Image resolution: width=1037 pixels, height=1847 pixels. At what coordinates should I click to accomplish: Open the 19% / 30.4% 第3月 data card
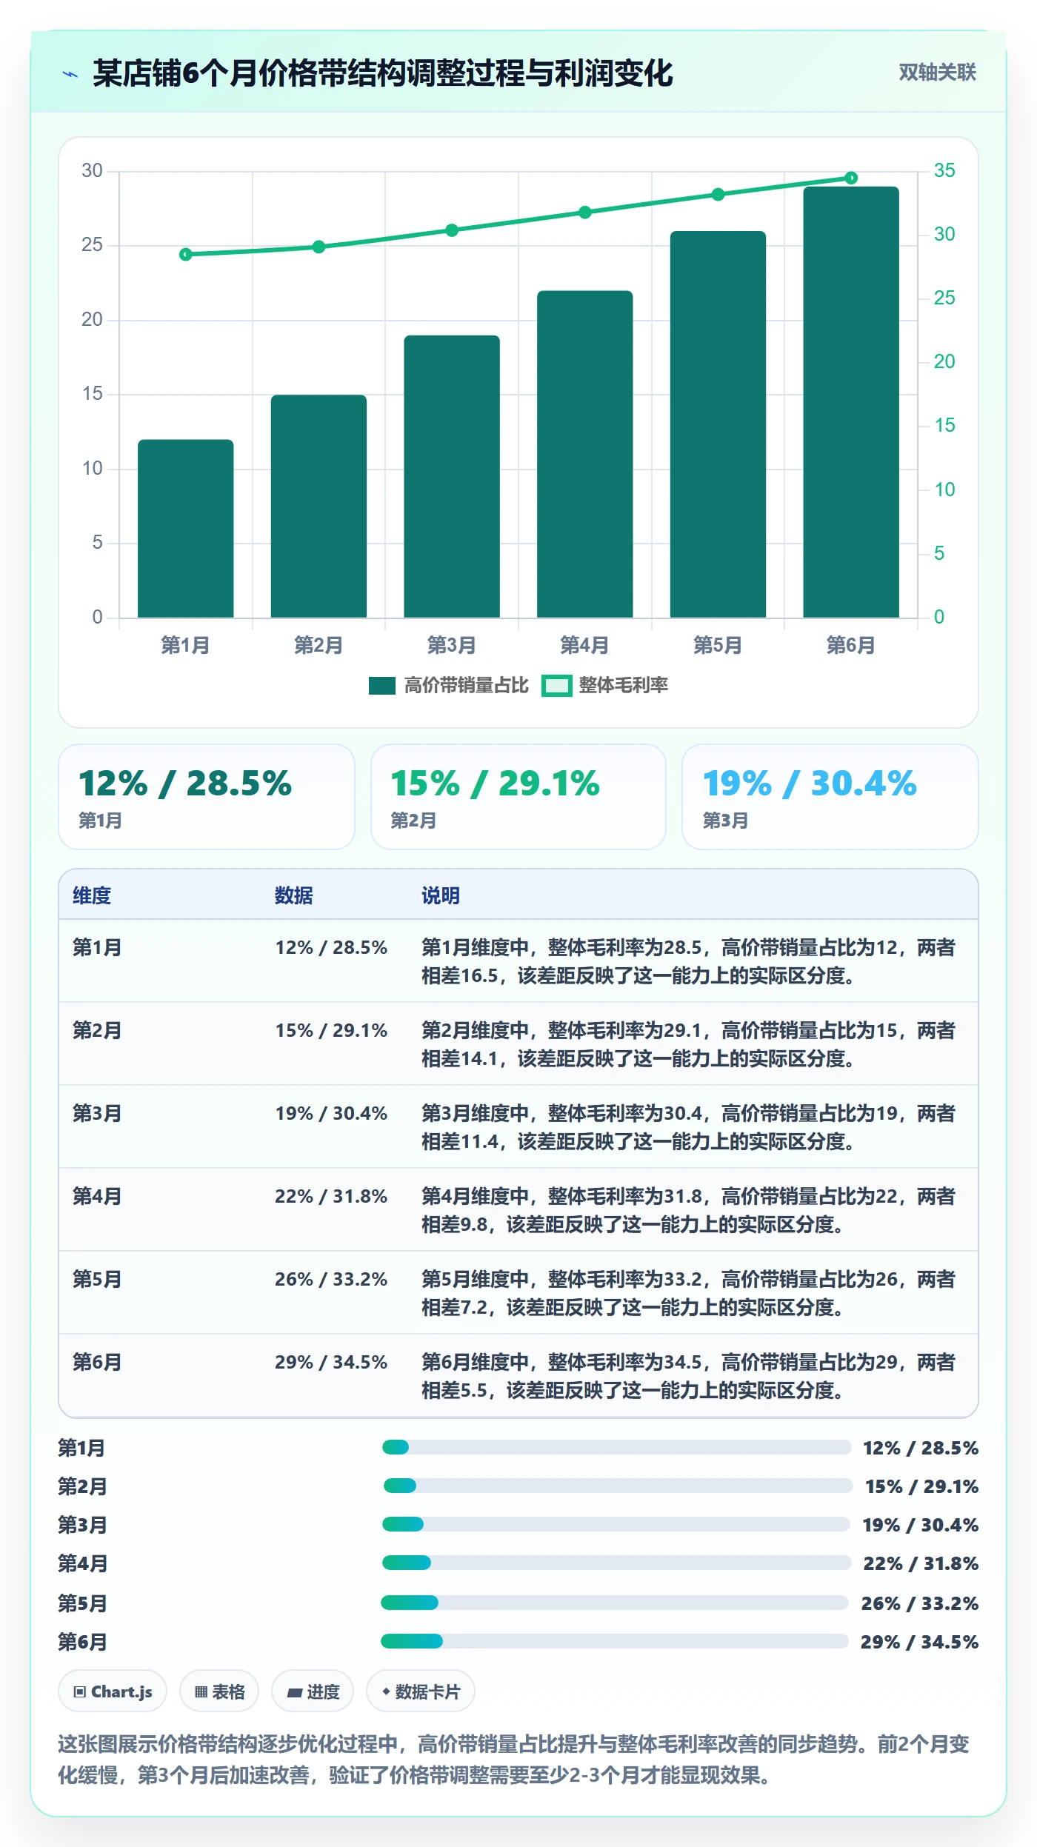[x=830, y=797]
